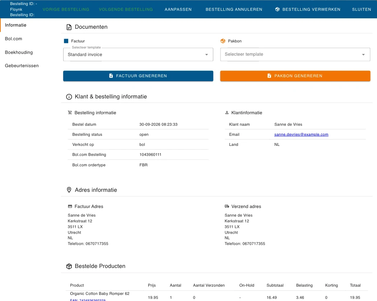
Task: Click the box icon beside Bestelde Producten
Action: click(x=69, y=266)
